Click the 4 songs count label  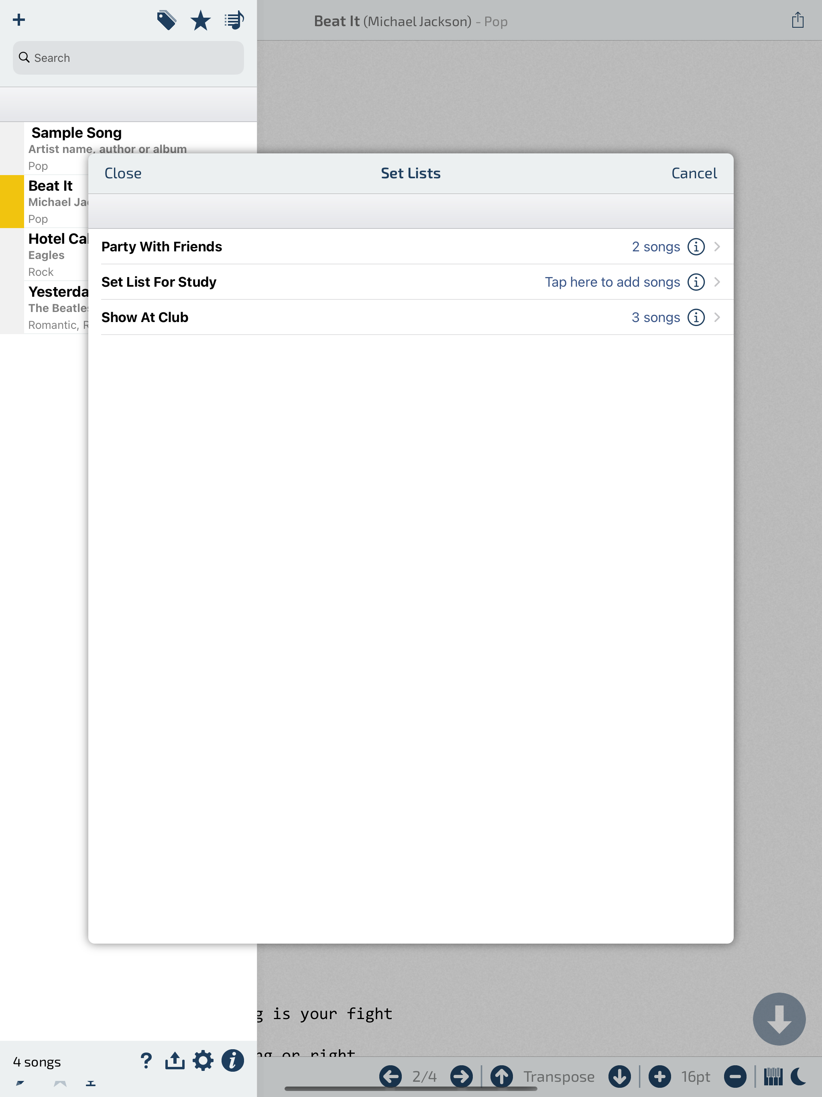pyautogui.click(x=37, y=1062)
